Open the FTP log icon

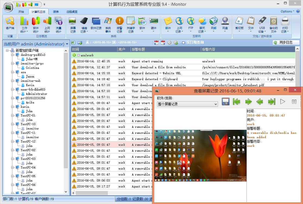pyautogui.click(x=191, y=24)
